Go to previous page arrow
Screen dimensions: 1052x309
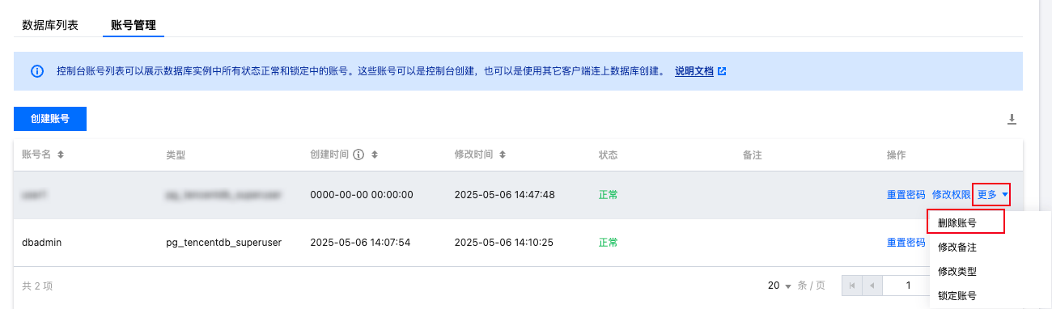872,286
